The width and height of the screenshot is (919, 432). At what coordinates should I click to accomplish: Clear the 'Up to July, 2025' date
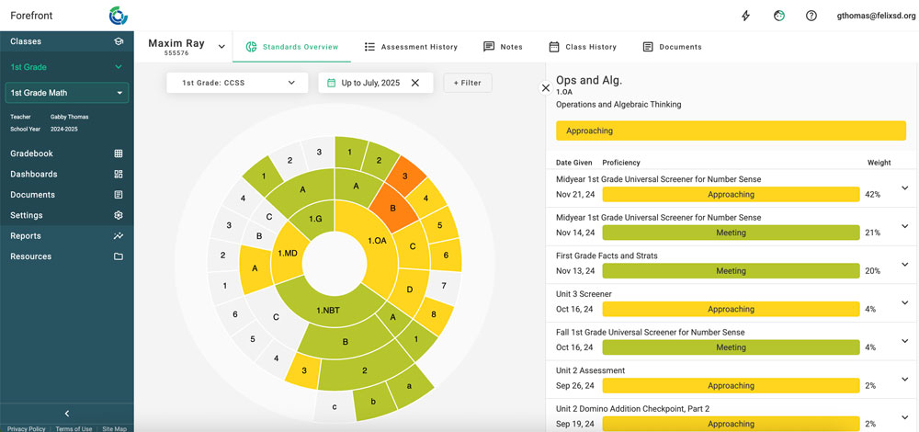click(415, 83)
